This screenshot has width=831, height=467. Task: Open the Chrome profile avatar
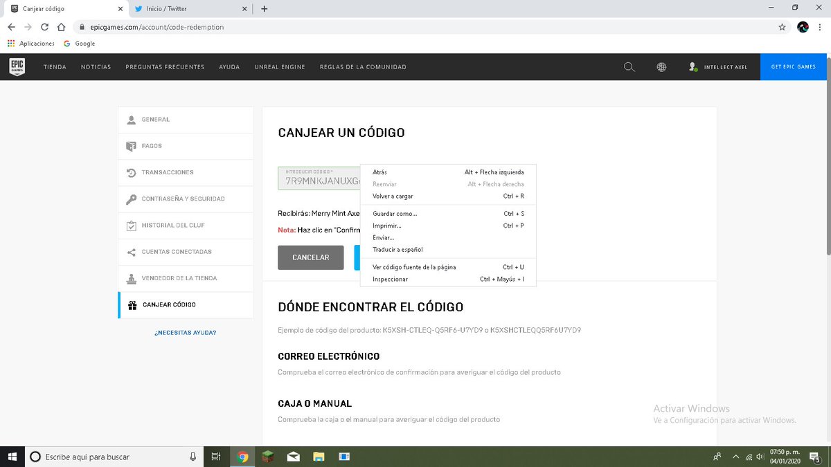[803, 27]
